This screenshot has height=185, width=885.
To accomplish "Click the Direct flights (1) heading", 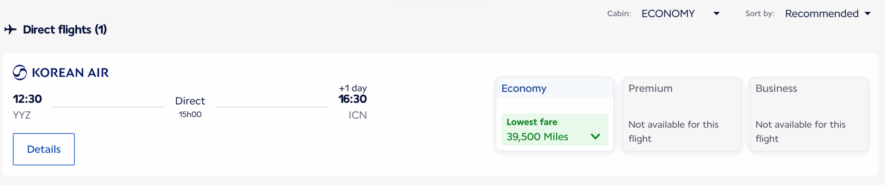I will [x=65, y=30].
